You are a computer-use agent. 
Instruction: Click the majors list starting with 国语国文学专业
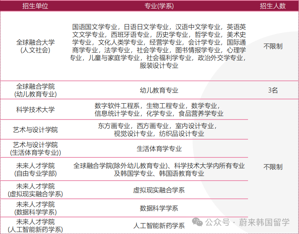pos(158,46)
